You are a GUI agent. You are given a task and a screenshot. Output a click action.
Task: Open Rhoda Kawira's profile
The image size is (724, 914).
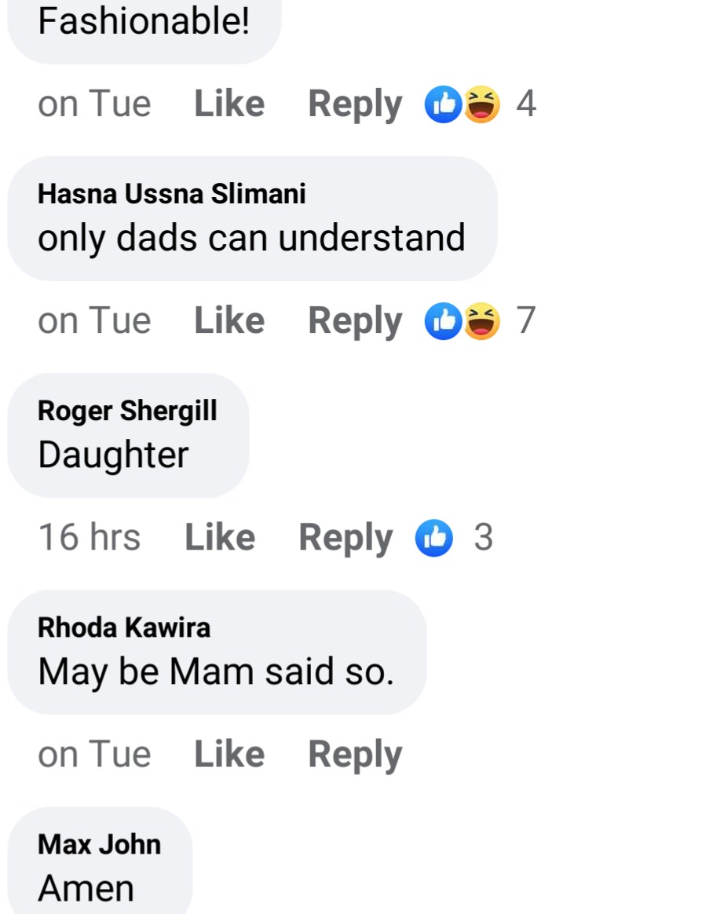point(124,627)
